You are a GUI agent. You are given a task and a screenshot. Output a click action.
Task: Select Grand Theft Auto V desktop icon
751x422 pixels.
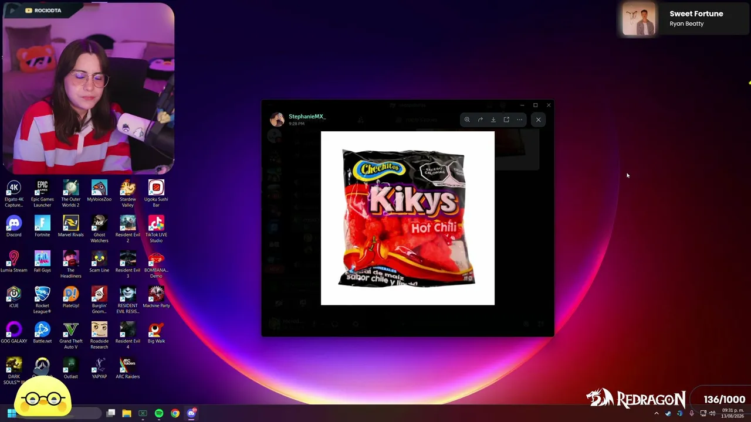coord(71,336)
